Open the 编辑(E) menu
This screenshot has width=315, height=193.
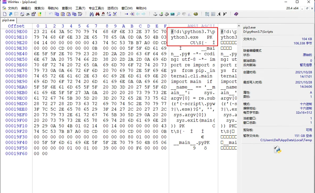pos(26,8)
